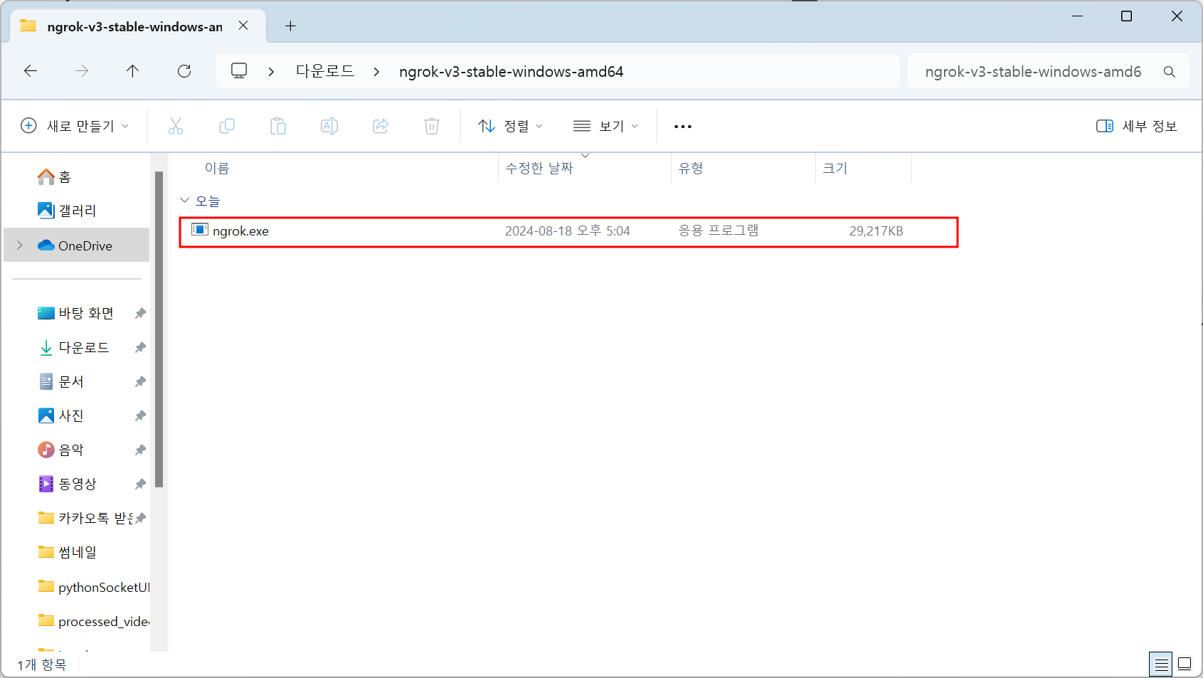1203x678 pixels.
Task: Open the 정렬 sort dropdown
Action: (510, 126)
